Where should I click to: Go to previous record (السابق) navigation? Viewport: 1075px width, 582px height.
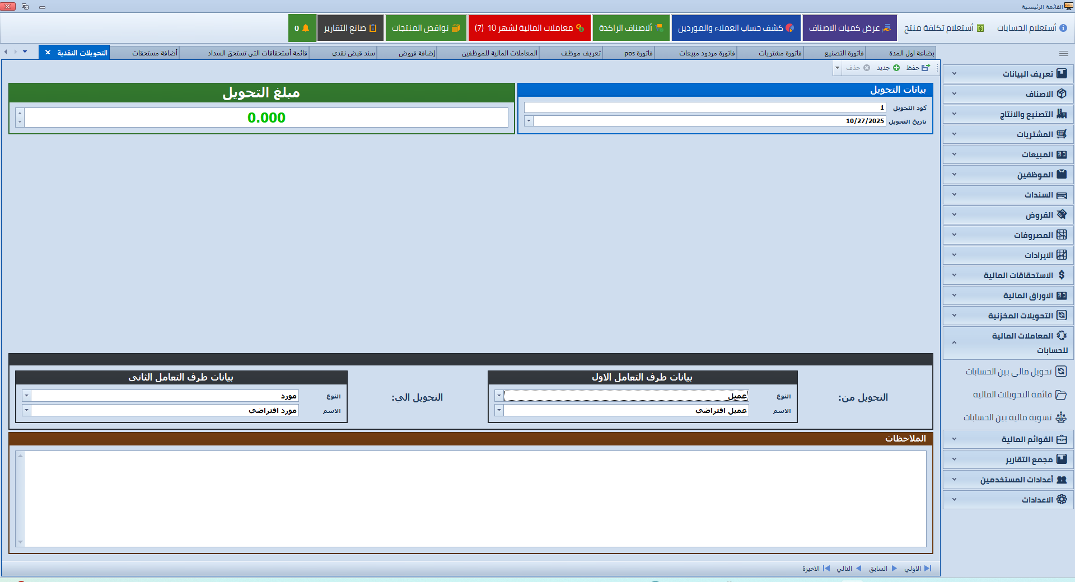(x=883, y=569)
